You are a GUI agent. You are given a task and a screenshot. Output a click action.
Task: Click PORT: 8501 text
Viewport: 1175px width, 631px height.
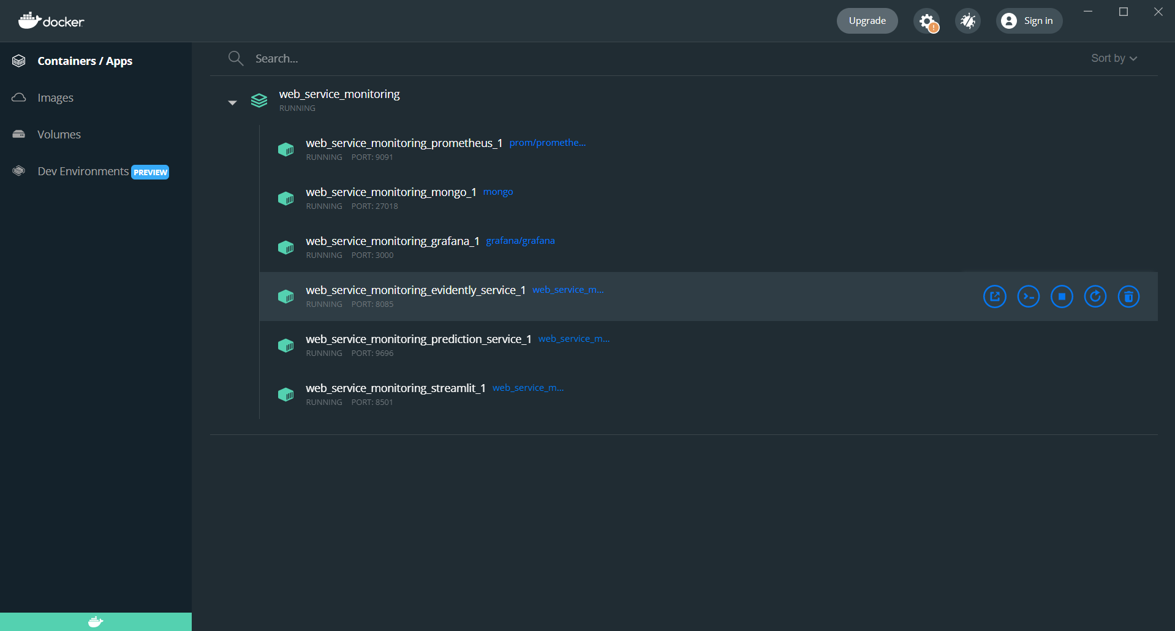pyautogui.click(x=372, y=402)
